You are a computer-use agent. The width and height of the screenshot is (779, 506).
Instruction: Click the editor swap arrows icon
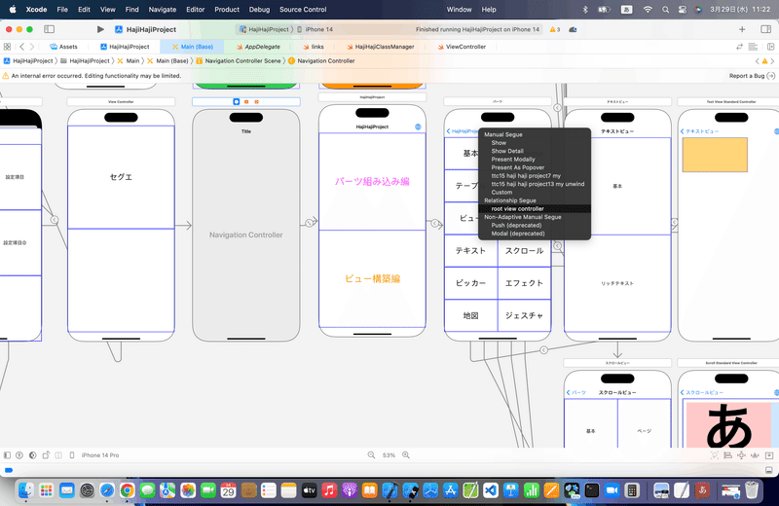click(739, 47)
